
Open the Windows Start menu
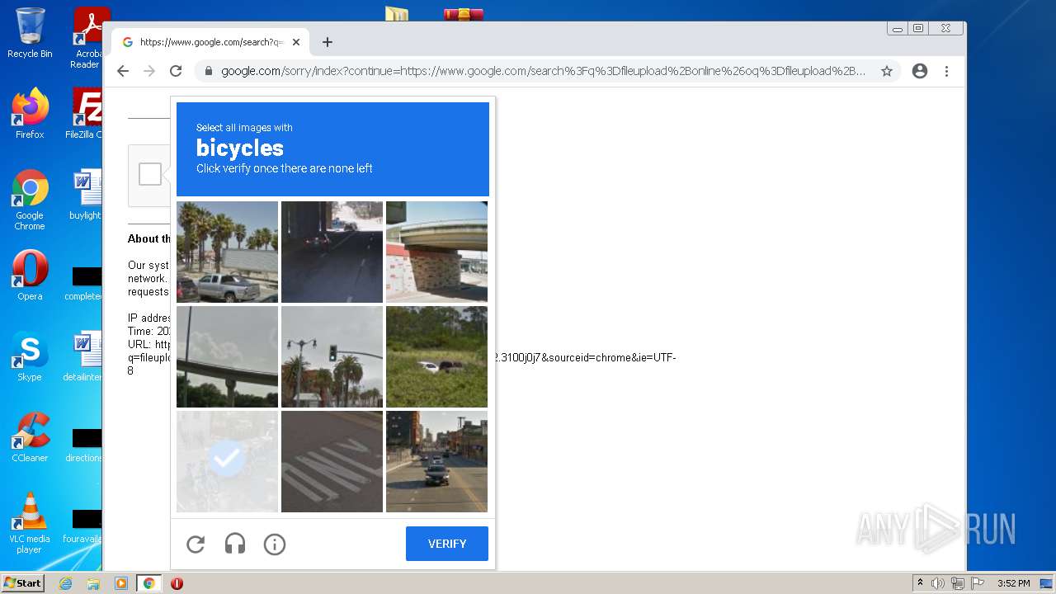pyautogui.click(x=22, y=583)
